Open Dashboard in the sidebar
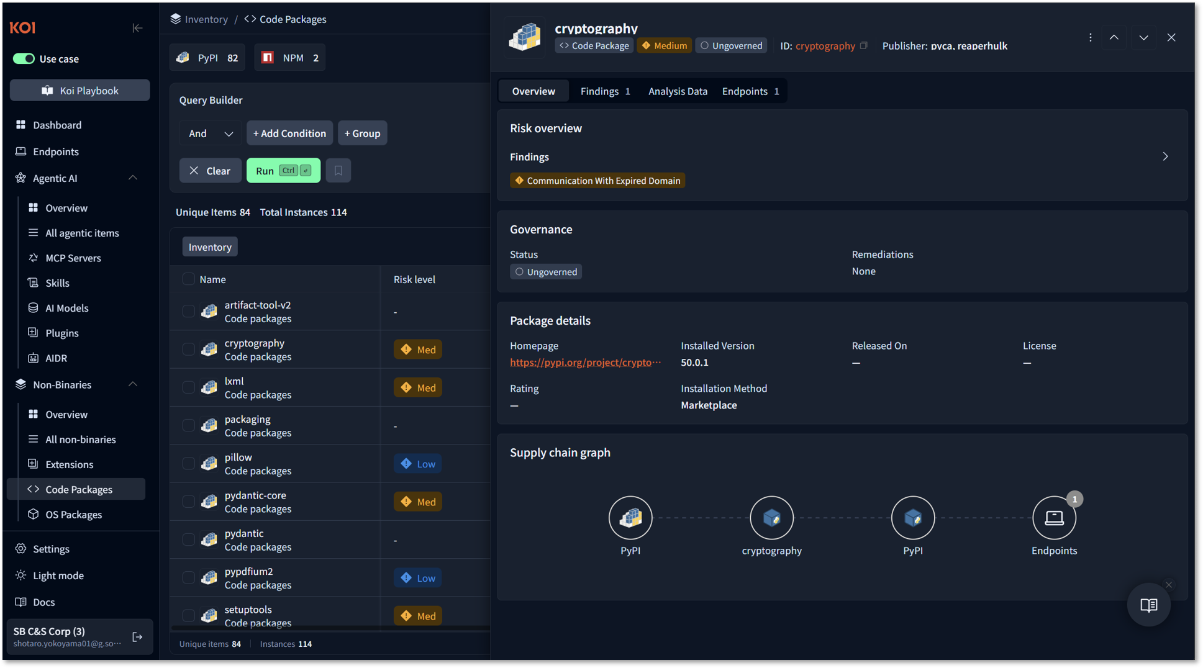Image resolution: width=1203 pixels, height=668 pixels. (57, 125)
